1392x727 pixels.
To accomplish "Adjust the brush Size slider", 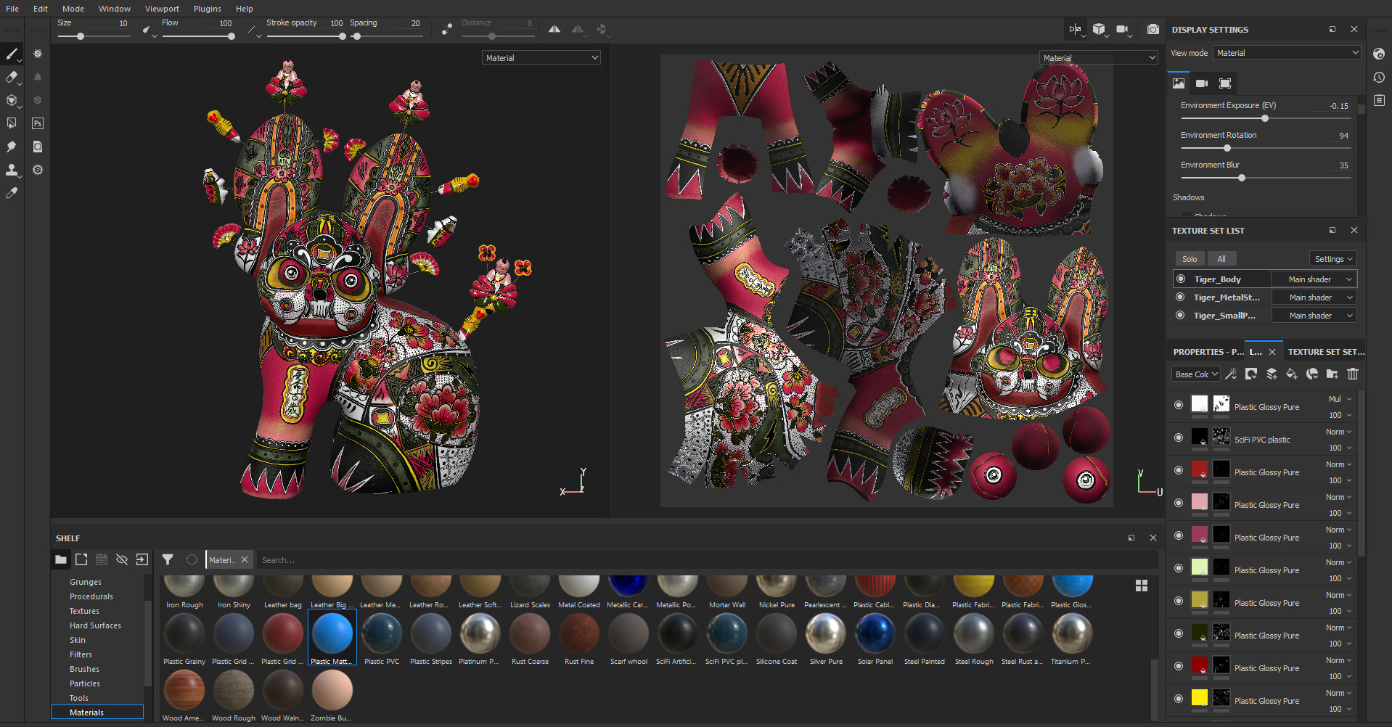I will coord(93,36).
